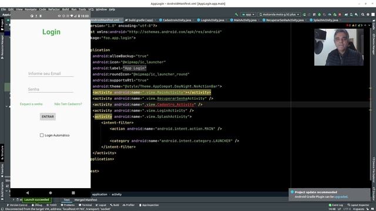Image resolution: width=376 pixels, height=211 pixels.
Task: Select the Merged Manifest bottom tab
Action: (86, 200)
